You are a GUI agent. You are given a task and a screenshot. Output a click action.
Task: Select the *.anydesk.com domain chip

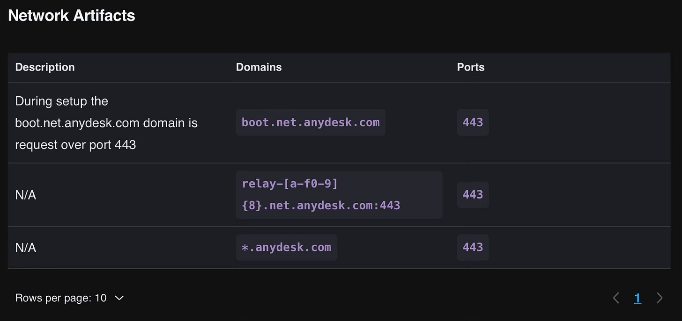(x=286, y=248)
